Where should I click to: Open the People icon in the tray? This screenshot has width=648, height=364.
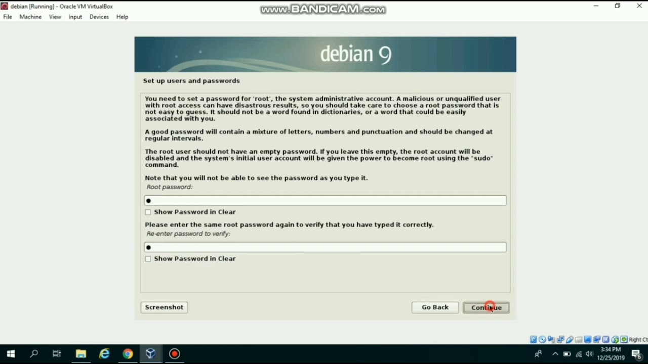[538, 354]
